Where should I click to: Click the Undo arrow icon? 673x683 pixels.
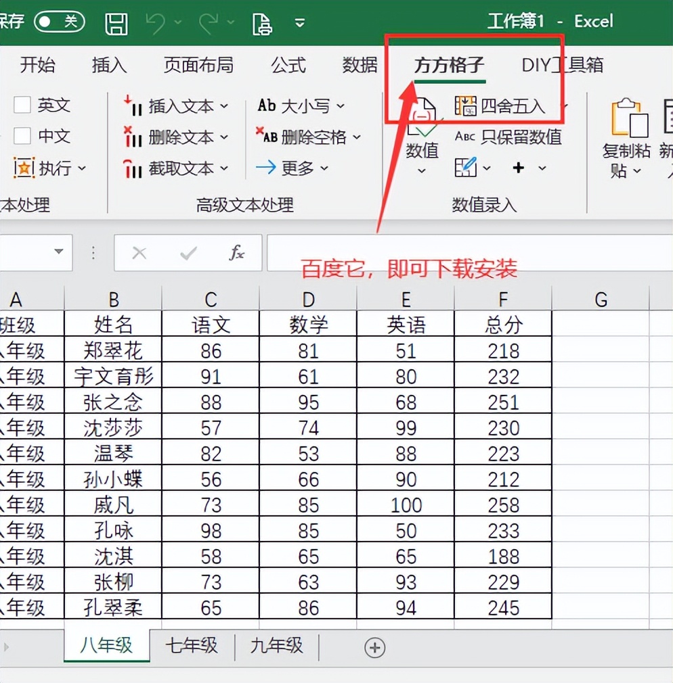click(156, 23)
